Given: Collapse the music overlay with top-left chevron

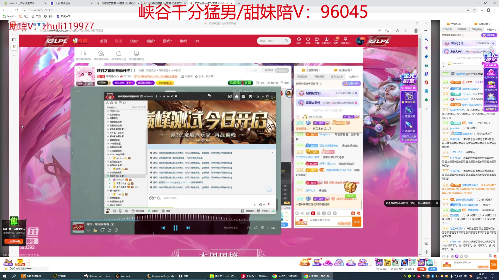Looking at the screenshot, I should (78, 92).
